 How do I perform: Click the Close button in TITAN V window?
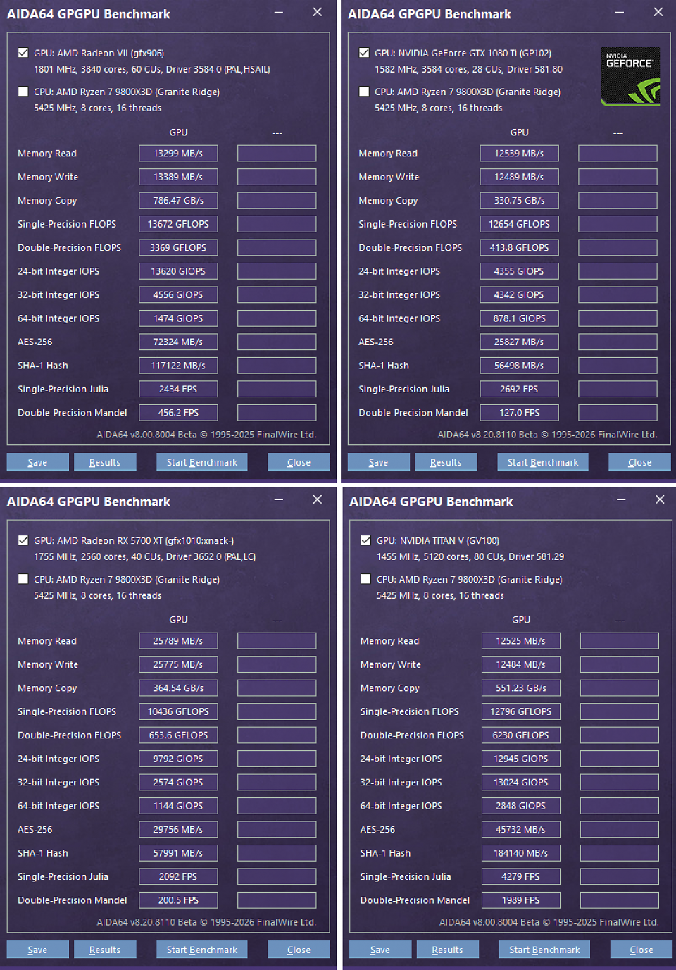point(641,950)
